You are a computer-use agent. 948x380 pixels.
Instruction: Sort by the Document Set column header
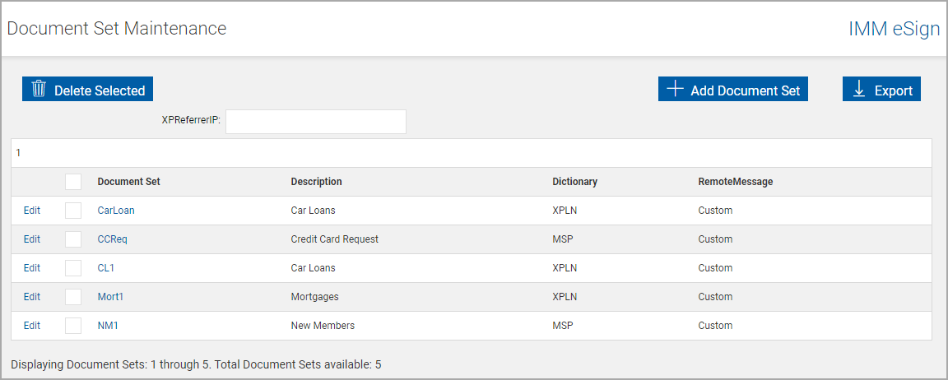[128, 182]
